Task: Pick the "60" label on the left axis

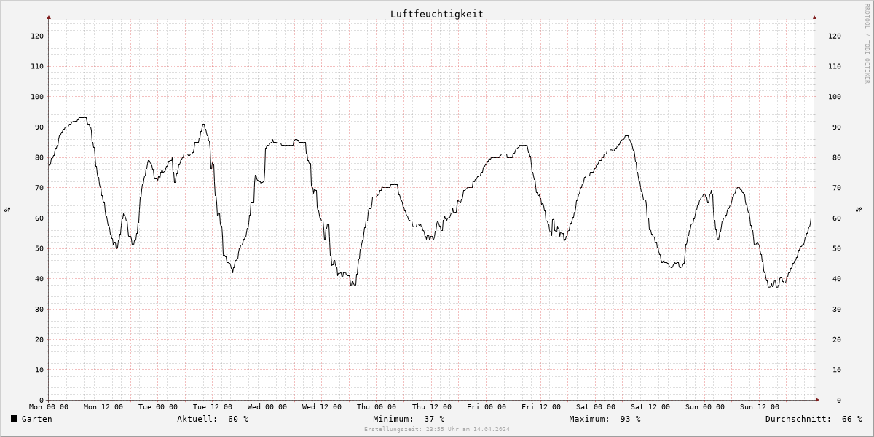Action: (x=40, y=219)
